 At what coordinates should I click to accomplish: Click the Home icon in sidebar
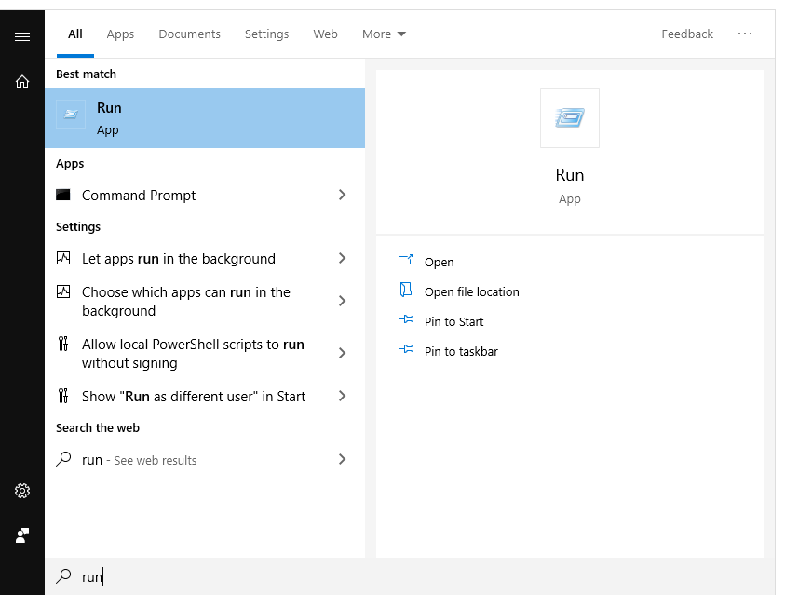[x=22, y=81]
